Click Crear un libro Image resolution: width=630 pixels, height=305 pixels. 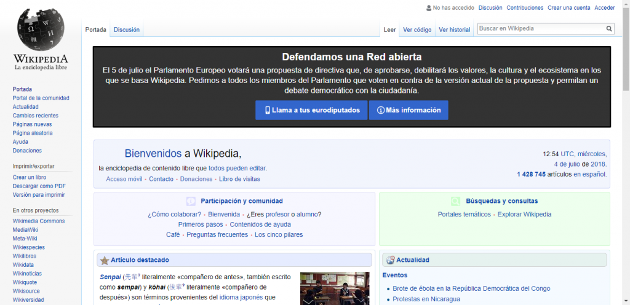point(30,177)
